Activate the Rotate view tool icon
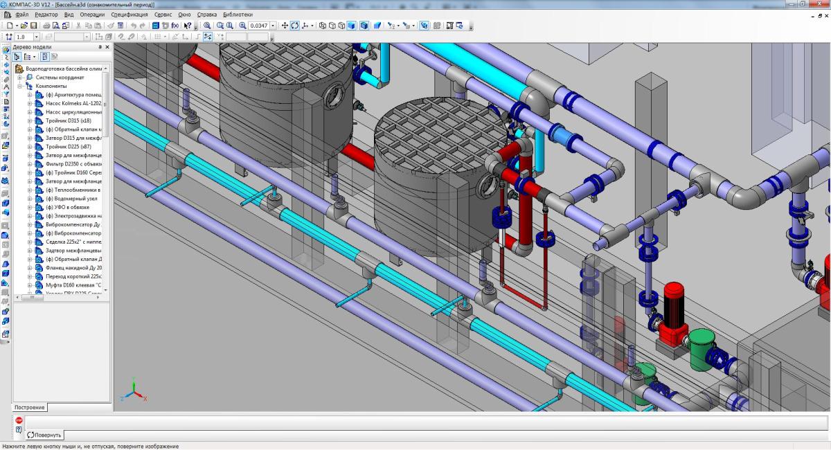 click(x=294, y=26)
